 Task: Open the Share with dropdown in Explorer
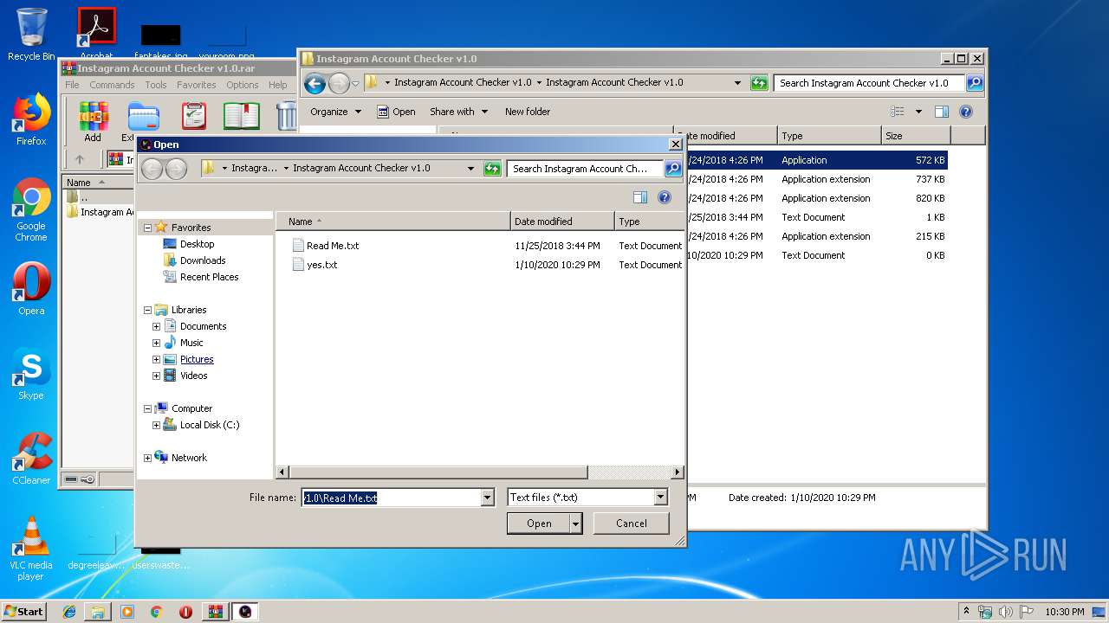click(x=458, y=112)
